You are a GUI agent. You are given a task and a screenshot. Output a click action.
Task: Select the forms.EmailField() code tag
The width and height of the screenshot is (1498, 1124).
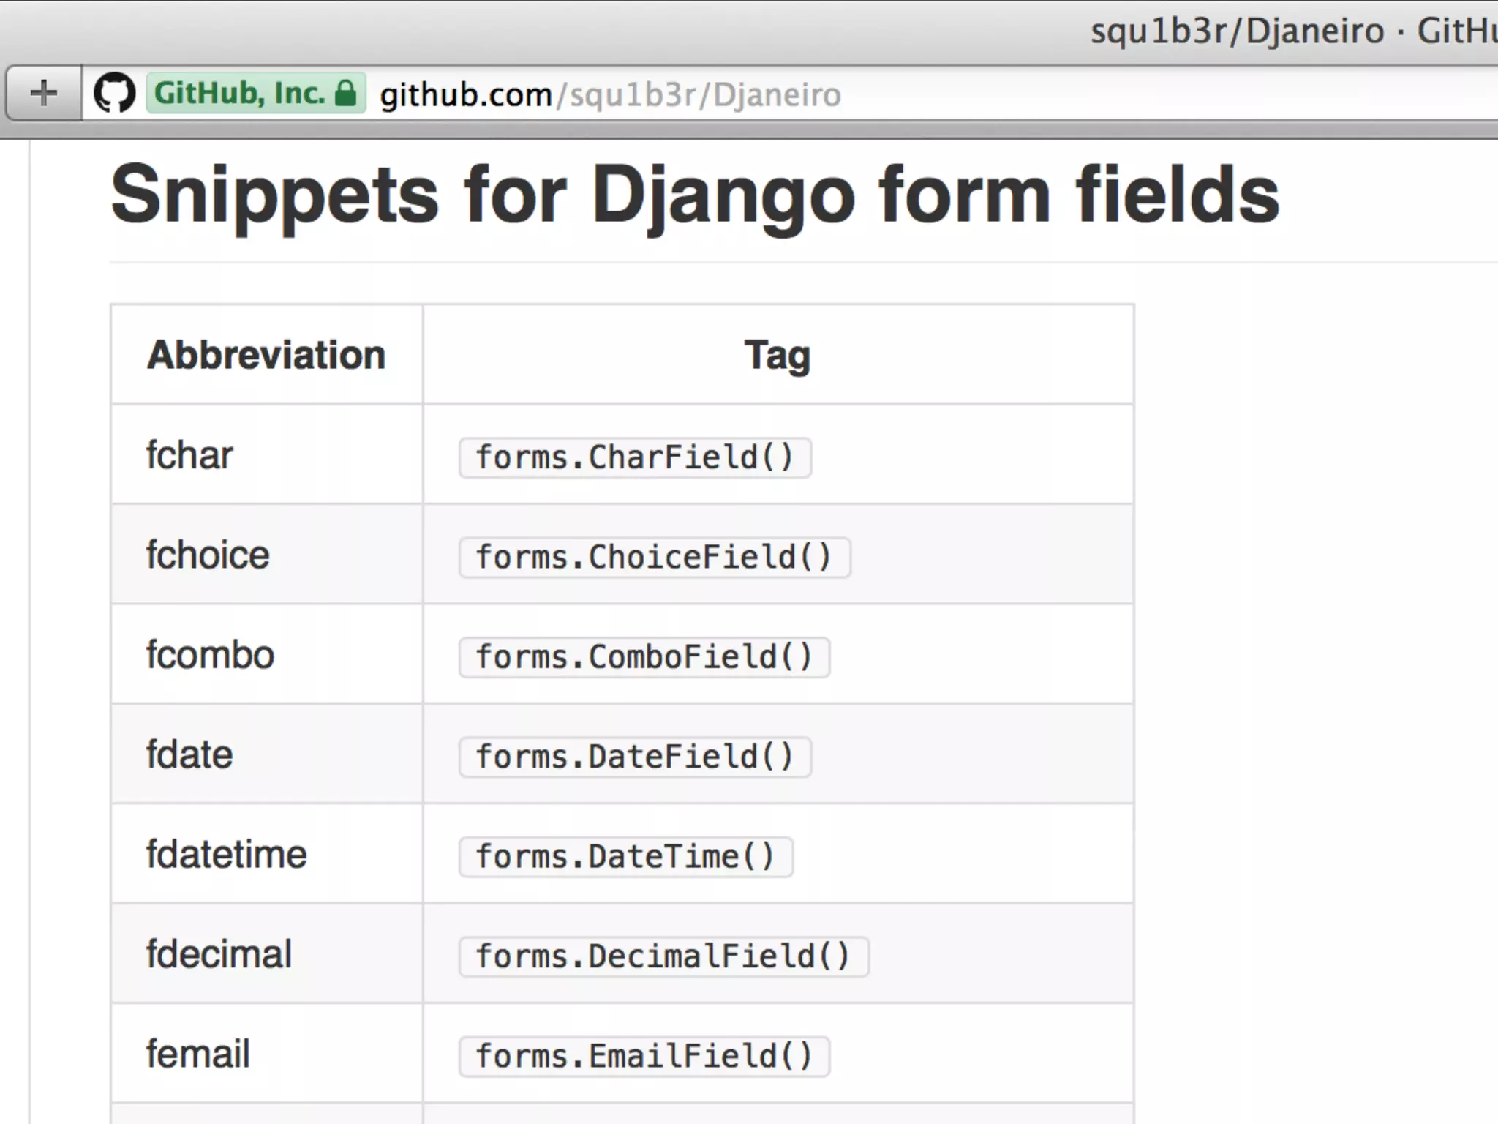(644, 1057)
